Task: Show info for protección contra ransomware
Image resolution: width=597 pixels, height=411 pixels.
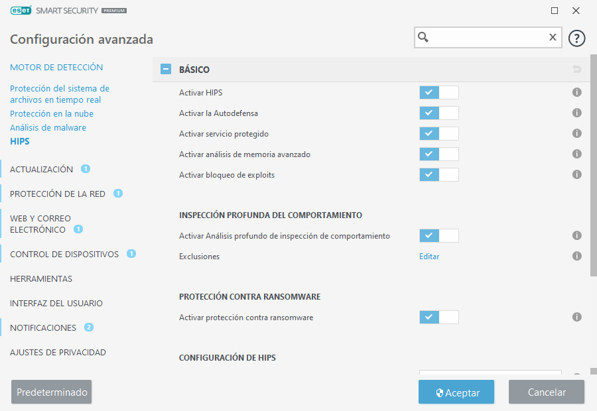Action: (577, 317)
